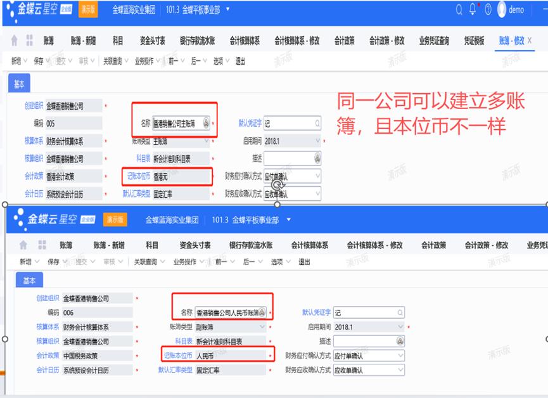Click the 会计政策 link label beside 香港会计政策

pyautogui.click(x=34, y=176)
